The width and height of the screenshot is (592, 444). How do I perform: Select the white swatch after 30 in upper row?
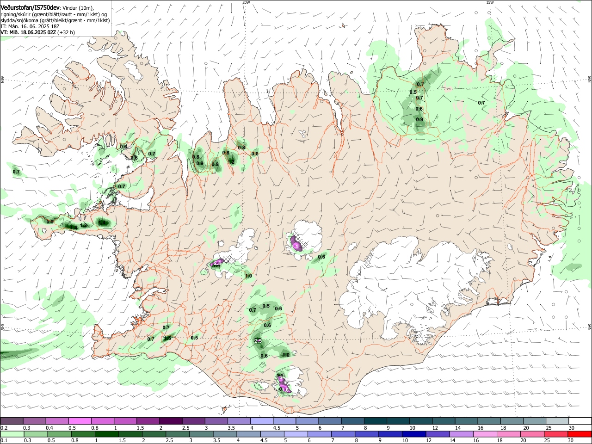(x=580, y=421)
